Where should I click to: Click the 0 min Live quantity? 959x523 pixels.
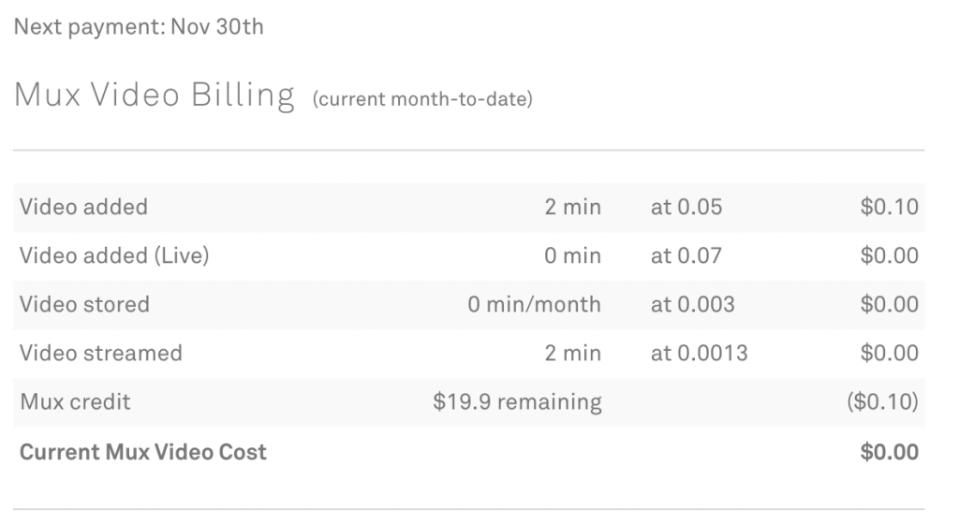(x=573, y=255)
